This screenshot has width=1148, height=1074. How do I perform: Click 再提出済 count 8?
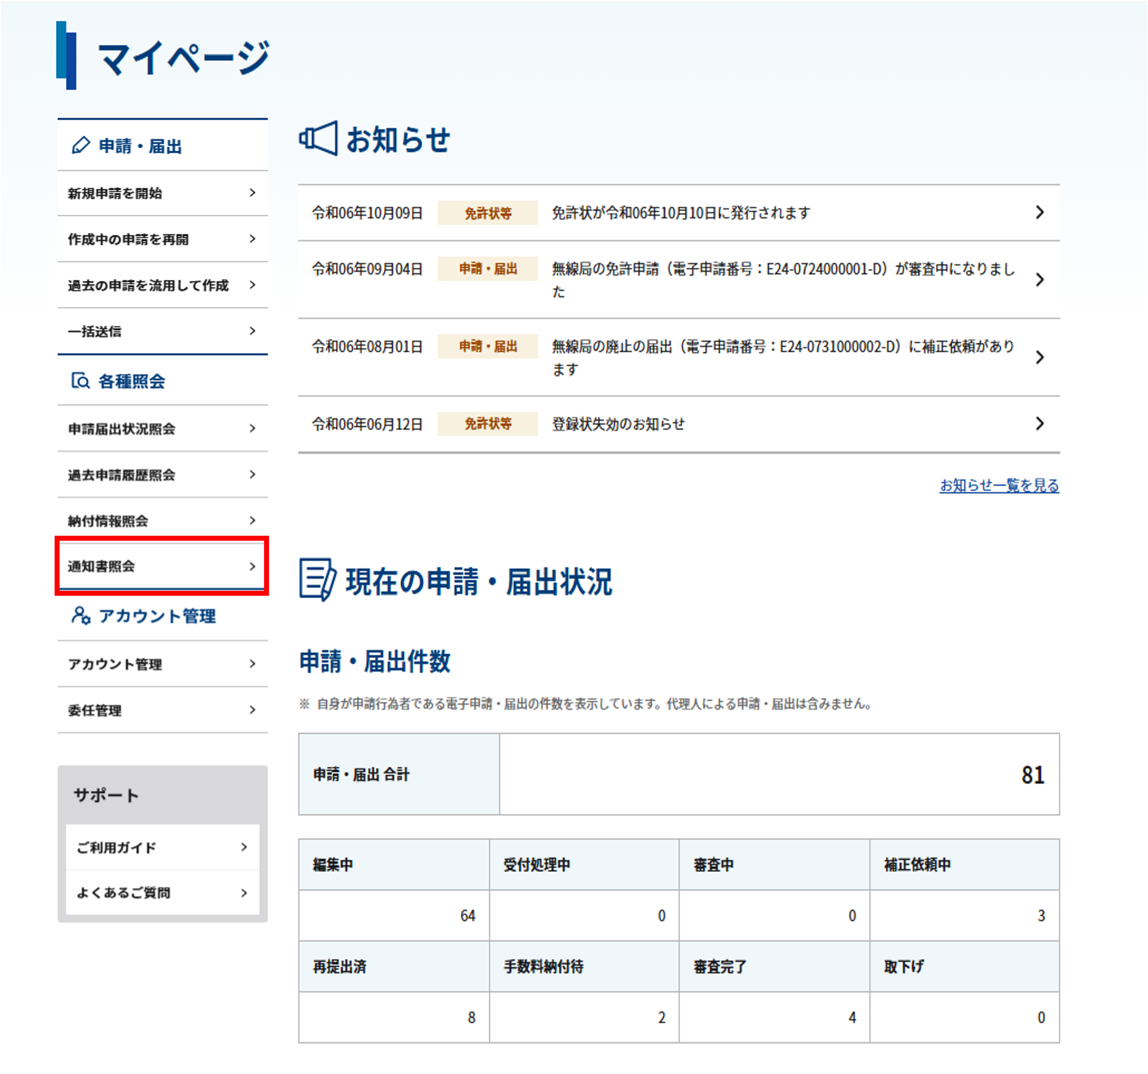(471, 1018)
